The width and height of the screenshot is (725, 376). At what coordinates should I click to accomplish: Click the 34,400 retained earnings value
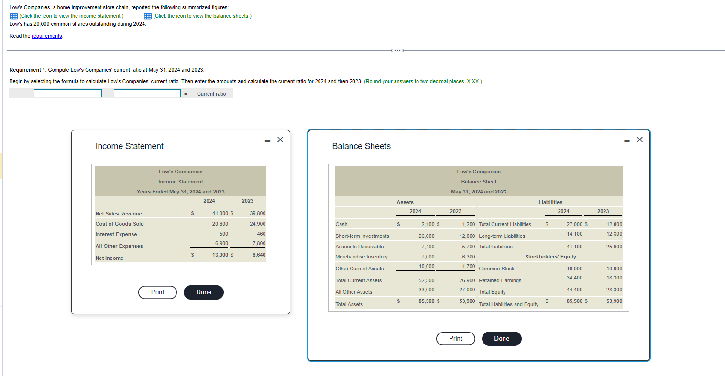coord(574,278)
